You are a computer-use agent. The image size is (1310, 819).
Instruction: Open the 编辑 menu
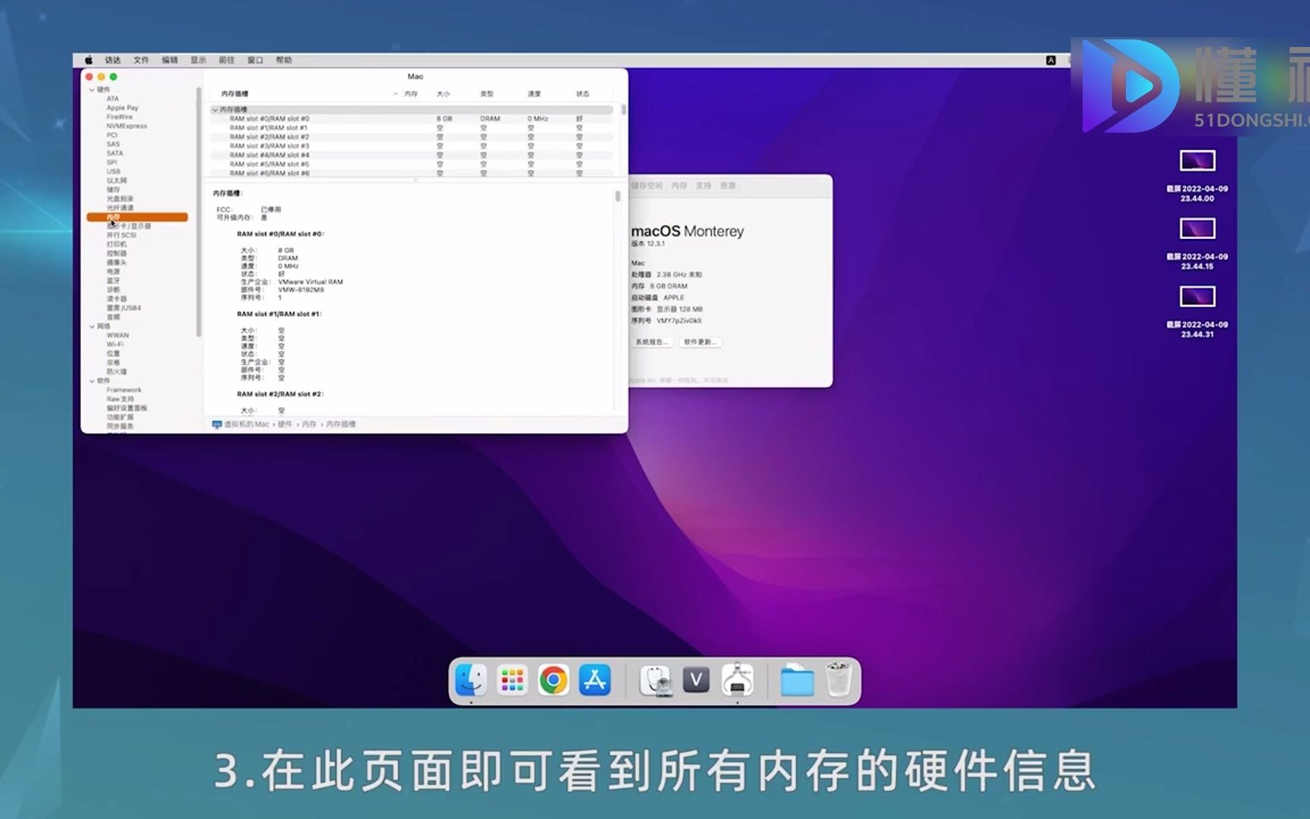pos(170,60)
